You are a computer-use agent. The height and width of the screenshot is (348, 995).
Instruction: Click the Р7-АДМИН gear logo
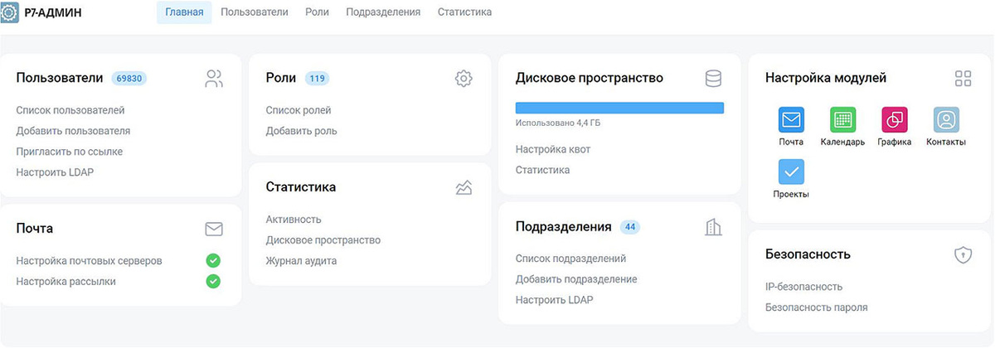point(9,12)
